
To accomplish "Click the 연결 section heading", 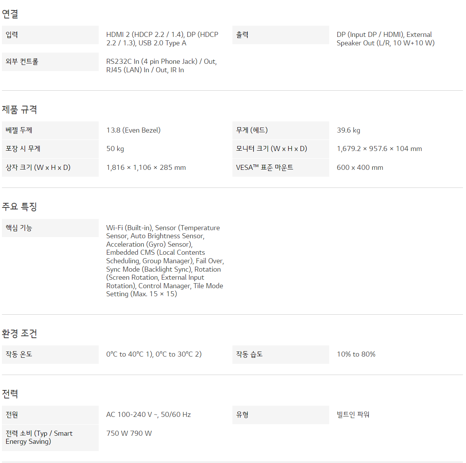I will pos(10,14).
